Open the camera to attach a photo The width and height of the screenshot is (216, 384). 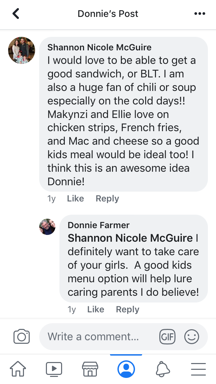22,337
